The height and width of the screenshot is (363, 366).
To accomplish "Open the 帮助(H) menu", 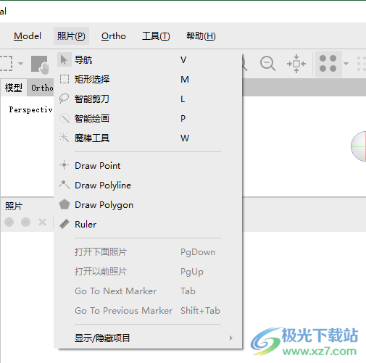I will point(201,36).
